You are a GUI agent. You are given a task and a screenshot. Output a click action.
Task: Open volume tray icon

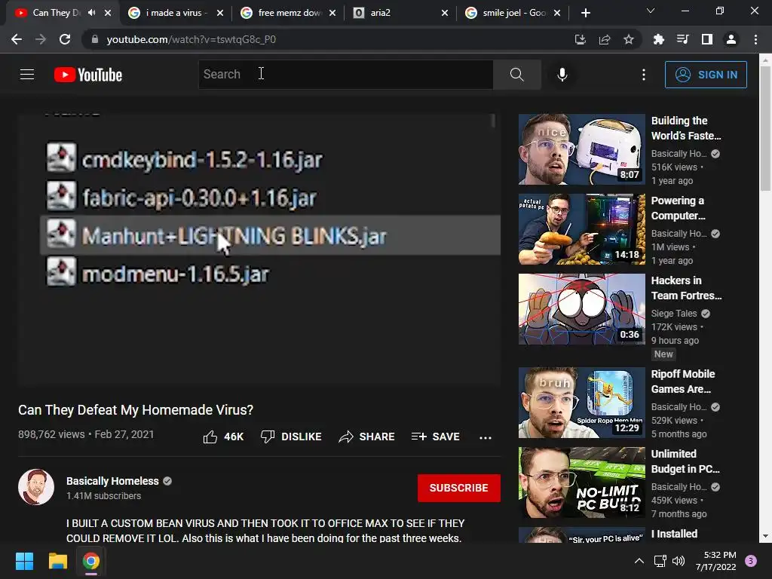[x=679, y=561]
